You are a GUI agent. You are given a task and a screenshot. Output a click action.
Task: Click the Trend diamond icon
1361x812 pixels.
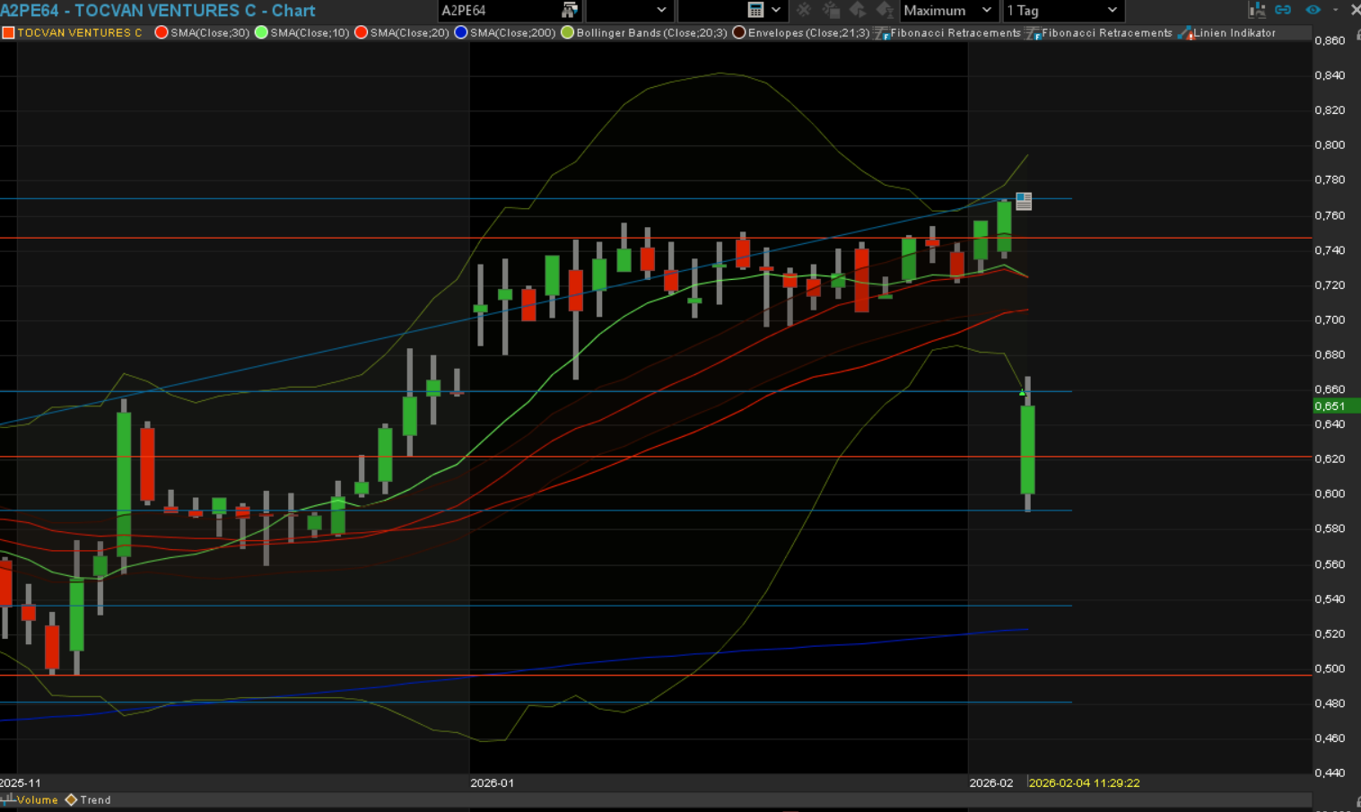coord(71,799)
